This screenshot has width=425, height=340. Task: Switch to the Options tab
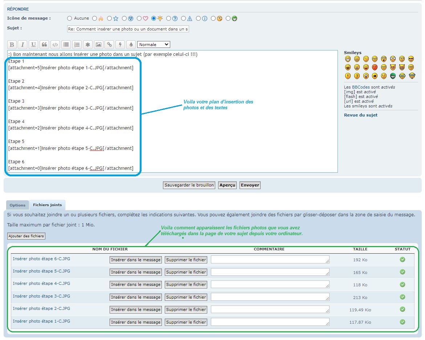pos(17,205)
